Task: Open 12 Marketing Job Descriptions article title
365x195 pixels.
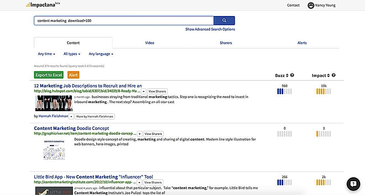Action: [88, 85]
